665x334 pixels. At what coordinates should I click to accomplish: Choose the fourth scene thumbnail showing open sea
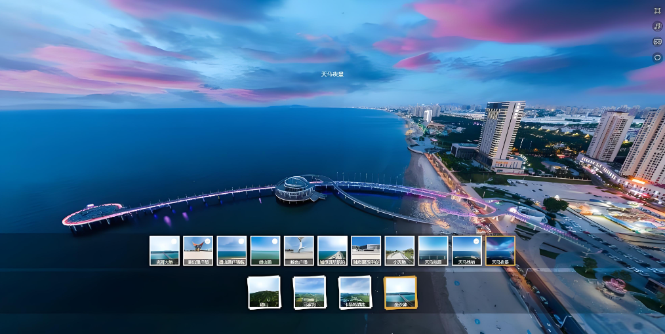tap(265, 250)
